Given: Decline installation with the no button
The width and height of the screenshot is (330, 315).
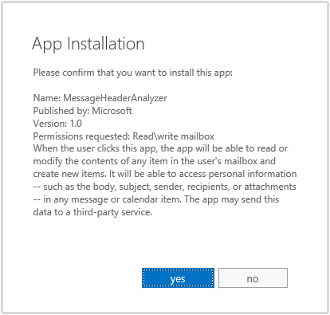Looking at the screenshot, I should pyautogui.click(x=253, y=278).
